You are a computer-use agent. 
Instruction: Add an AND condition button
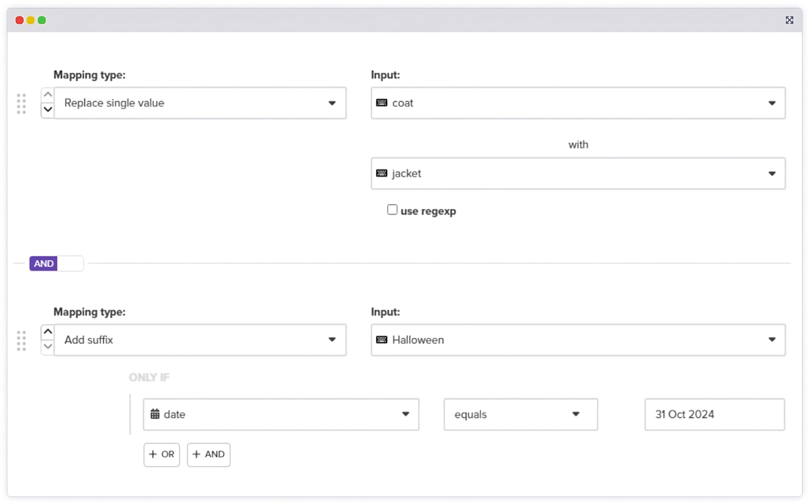tap(208, 455)
